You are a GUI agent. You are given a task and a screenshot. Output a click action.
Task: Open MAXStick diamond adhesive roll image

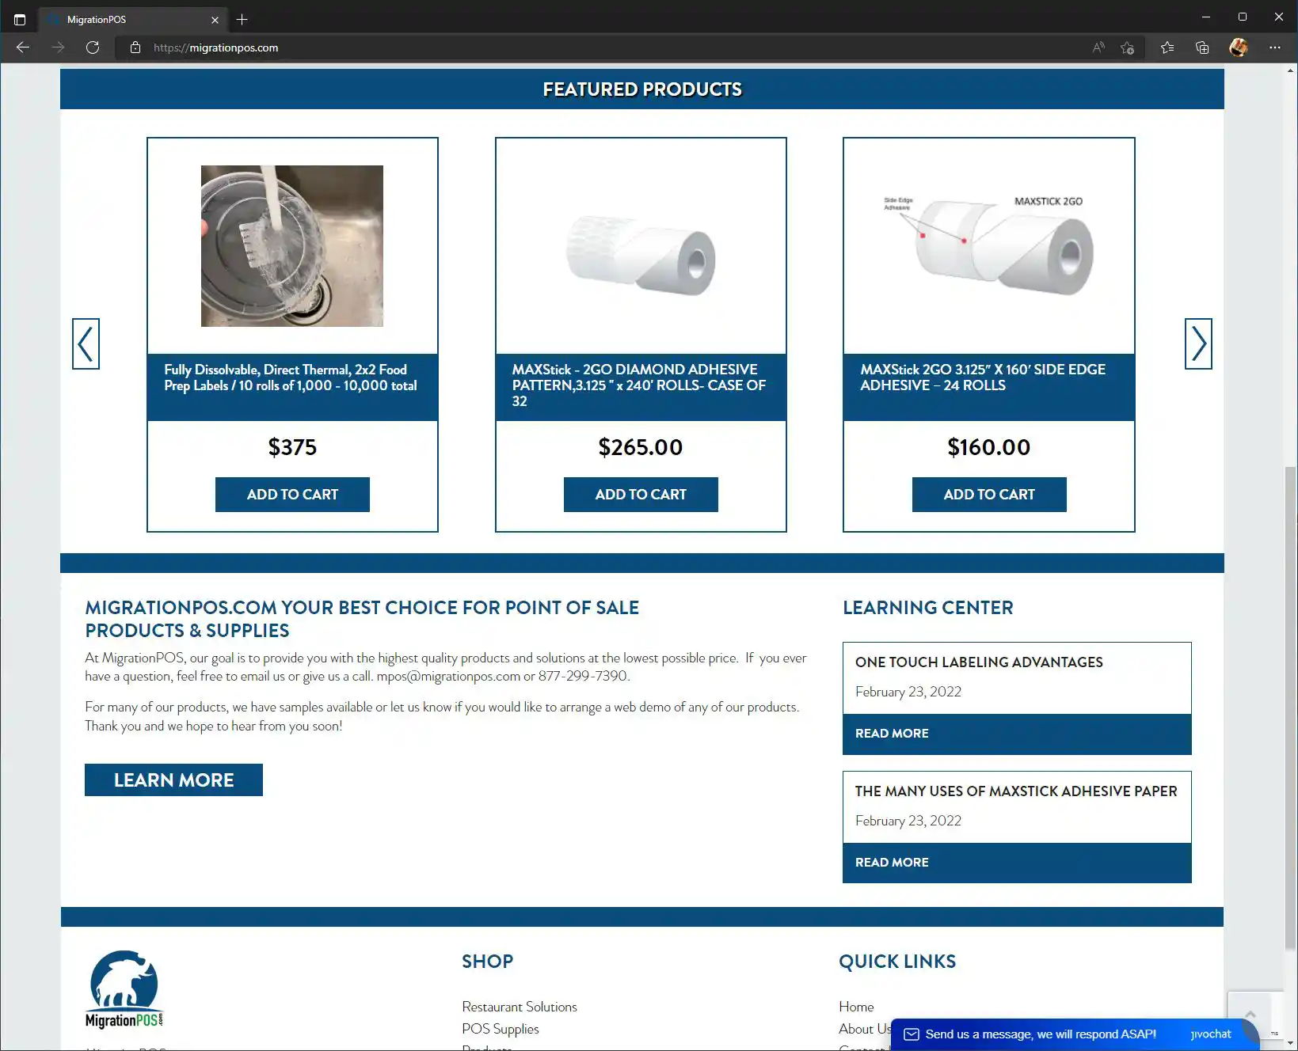[x=641, y=255]
